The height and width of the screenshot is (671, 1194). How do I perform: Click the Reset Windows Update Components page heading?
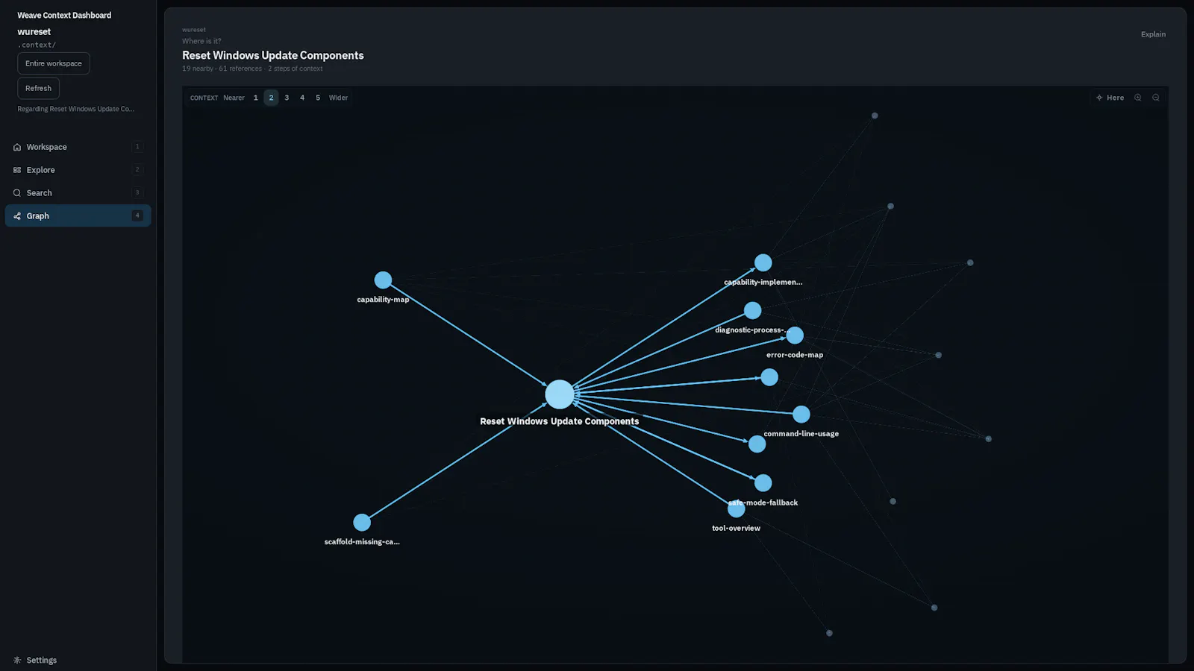click(x=273, y=55)
